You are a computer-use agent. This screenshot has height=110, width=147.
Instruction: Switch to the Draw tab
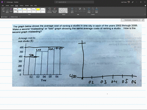17,5
